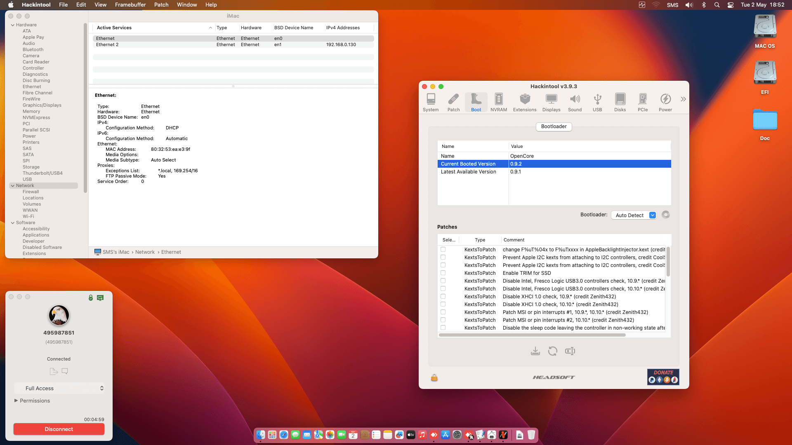Open the View menu
The width and height of the screenshot is (792, 445).
click(x=101, y=5)
